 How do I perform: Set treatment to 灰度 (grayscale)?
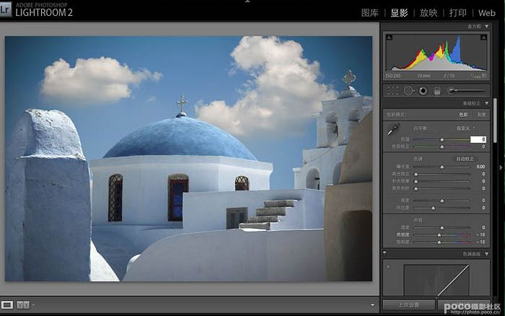[x=481, y=115]
